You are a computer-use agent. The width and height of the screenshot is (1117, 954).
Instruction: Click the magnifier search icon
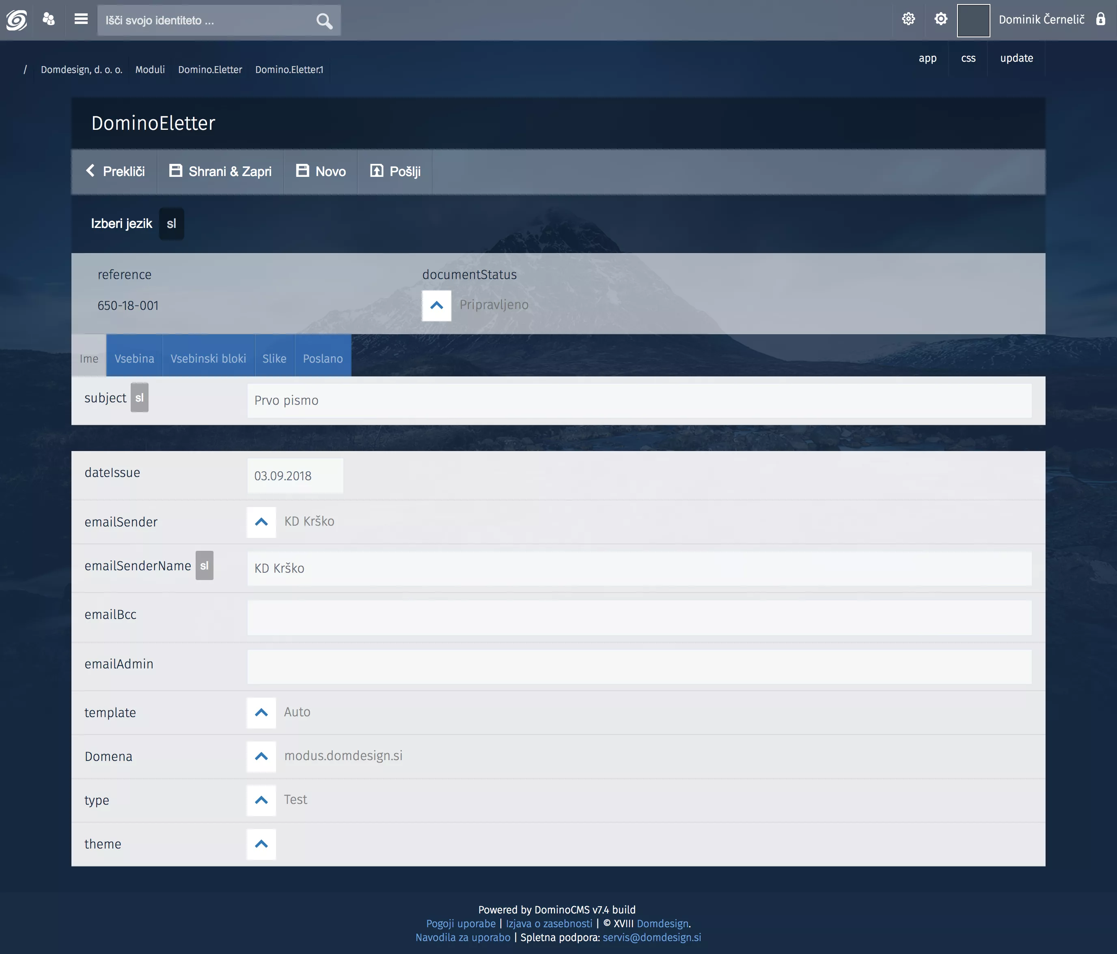[324, 21]
